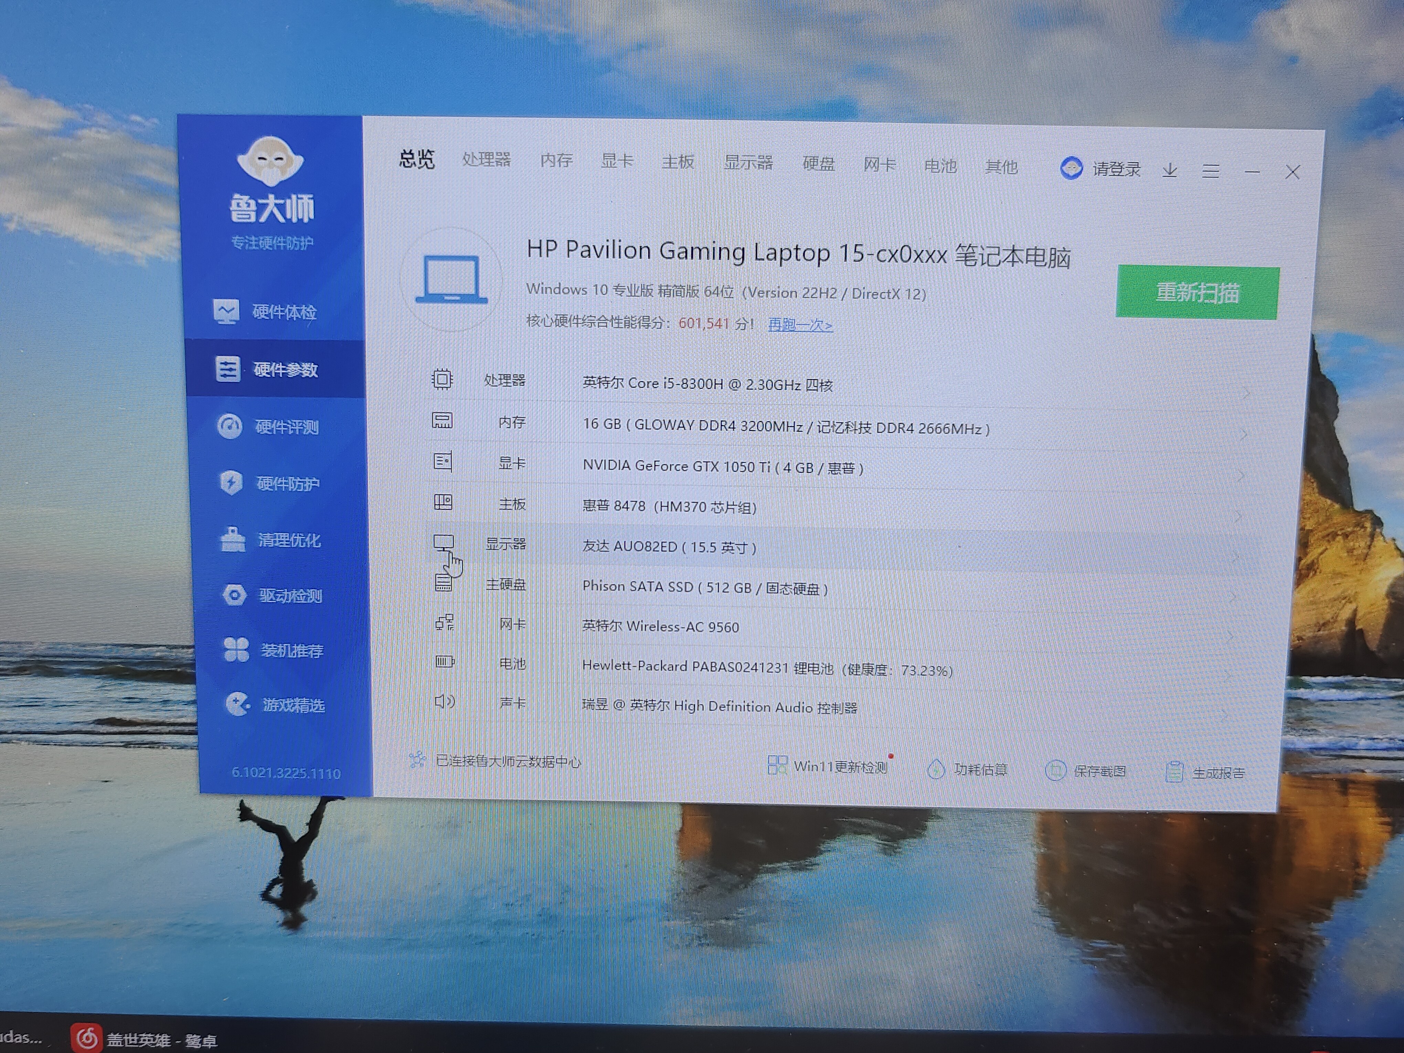Switch to the 处理器 tab
The image size is (1404, 1053).
tap(486, 160)
